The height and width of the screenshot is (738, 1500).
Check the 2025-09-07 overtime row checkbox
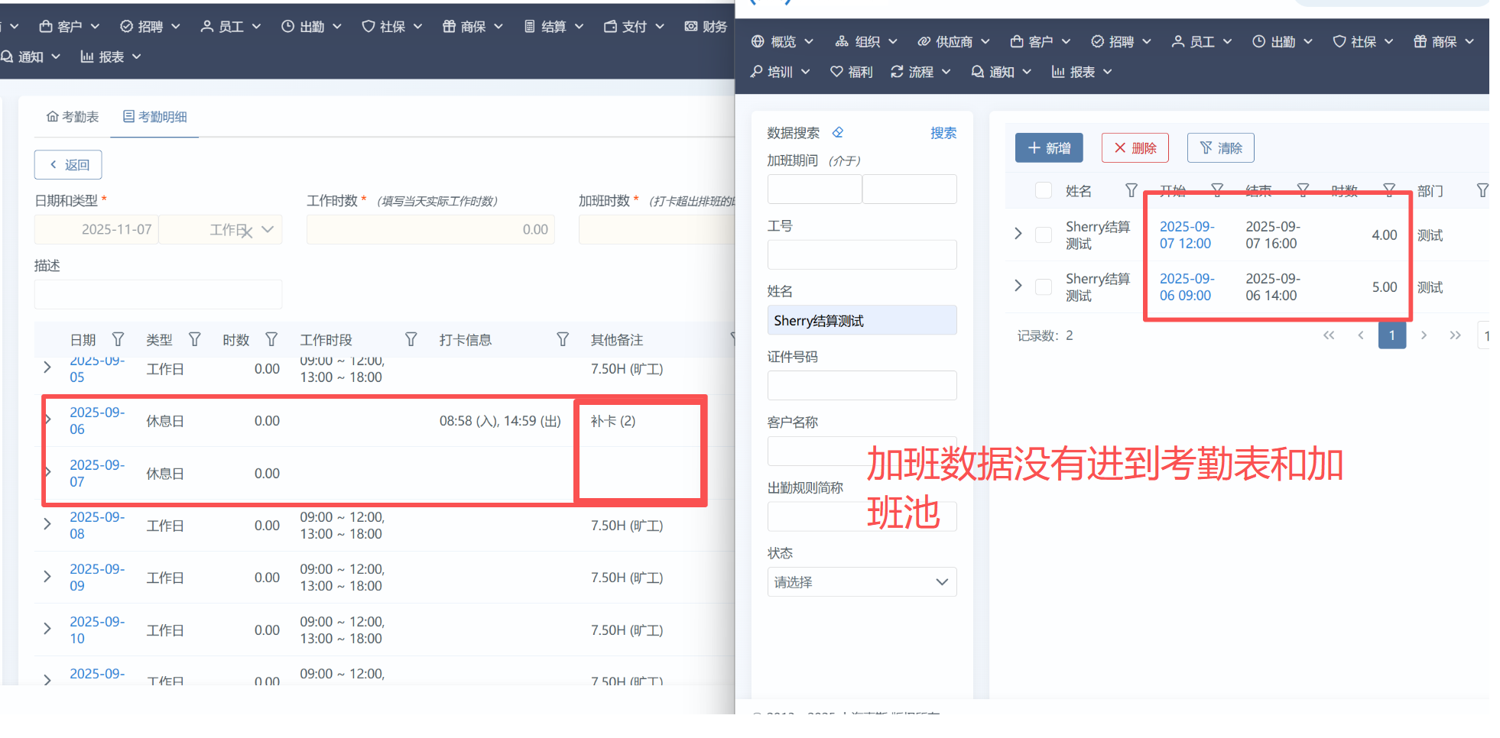[1043, 235]
